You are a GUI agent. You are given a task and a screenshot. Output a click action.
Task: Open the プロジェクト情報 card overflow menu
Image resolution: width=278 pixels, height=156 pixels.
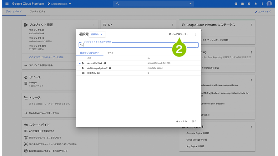coord(94,25)
